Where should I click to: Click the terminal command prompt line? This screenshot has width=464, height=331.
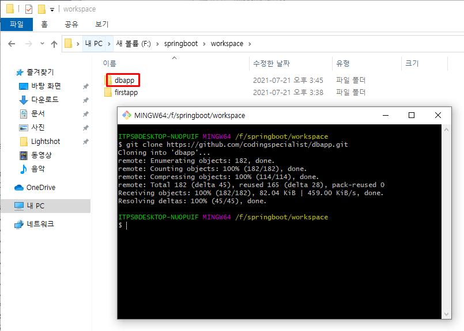(123, 225)
